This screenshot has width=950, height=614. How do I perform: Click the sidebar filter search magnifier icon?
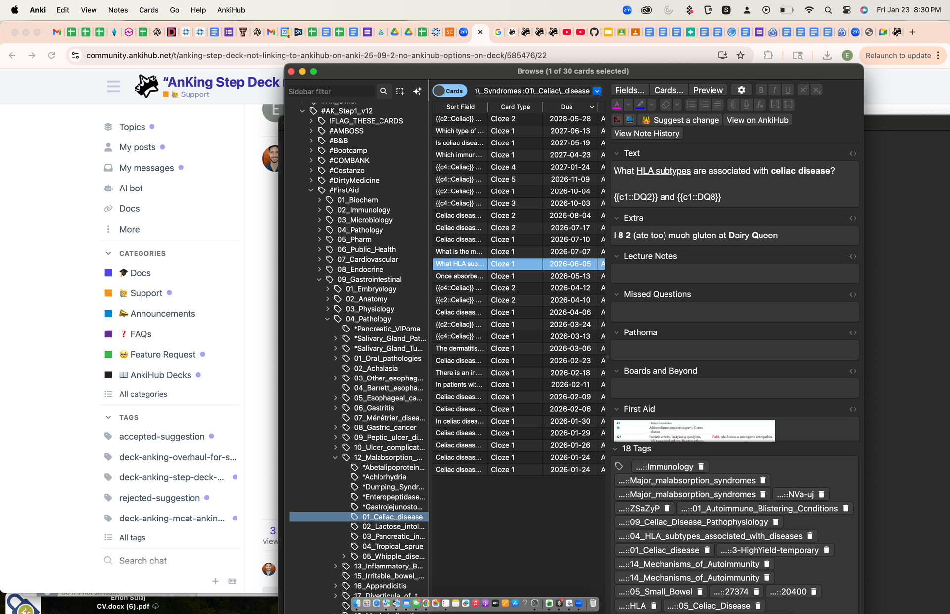pos(383,91)
